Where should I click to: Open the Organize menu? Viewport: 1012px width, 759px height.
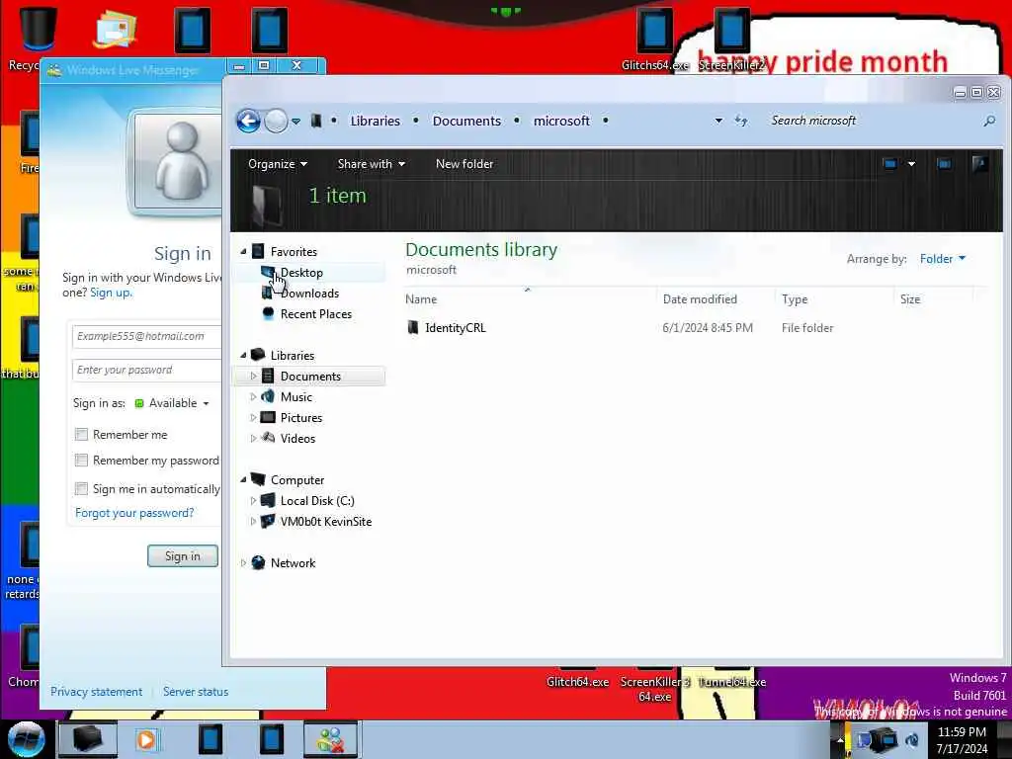tap(278, 164)
